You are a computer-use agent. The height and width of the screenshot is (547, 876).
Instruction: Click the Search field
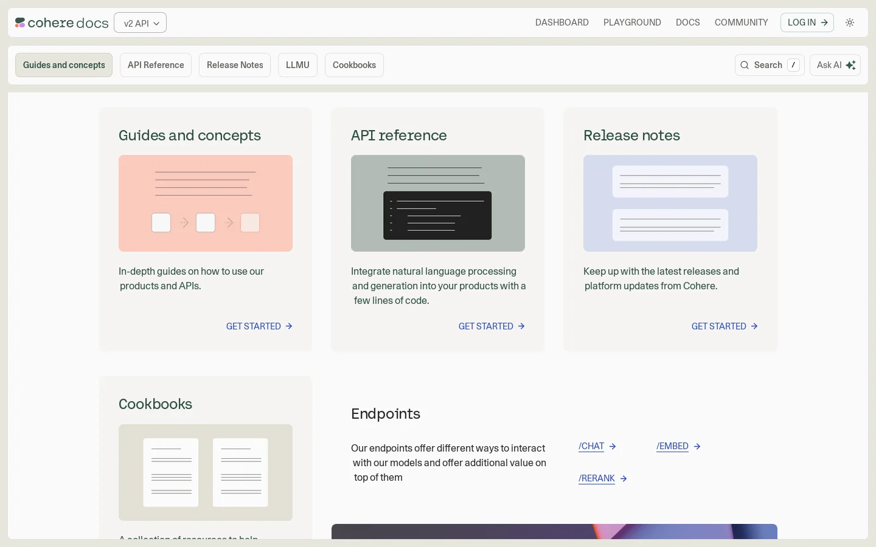pyautogui.click(x=770, y=65)
